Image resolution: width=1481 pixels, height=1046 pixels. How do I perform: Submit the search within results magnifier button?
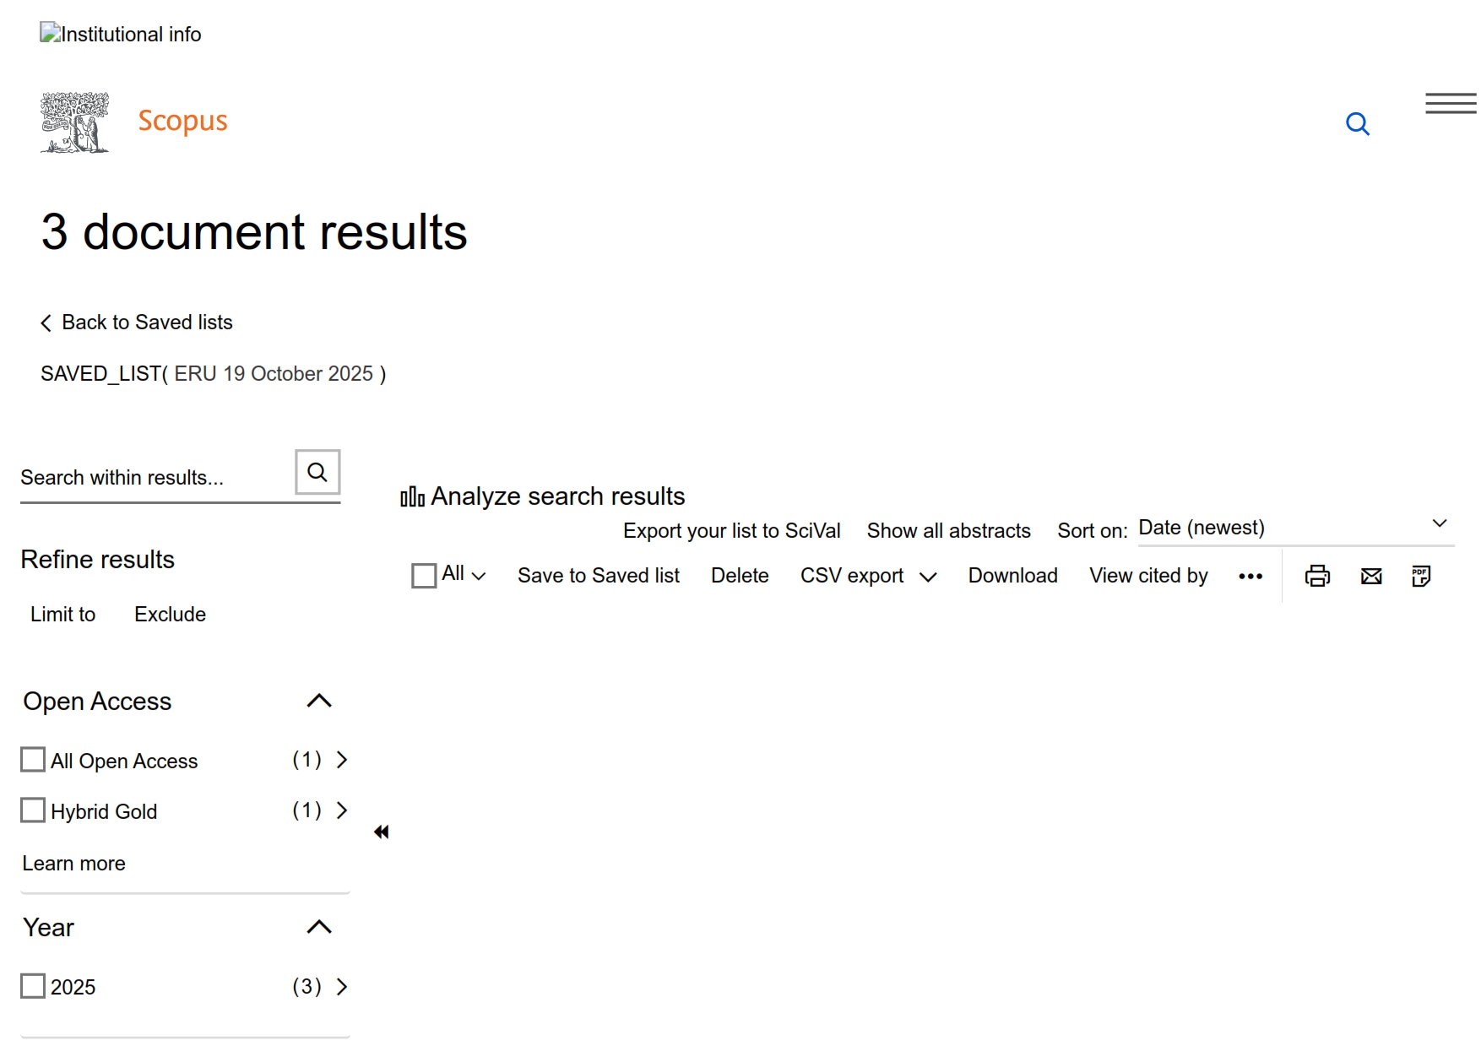tap(317, 472)
